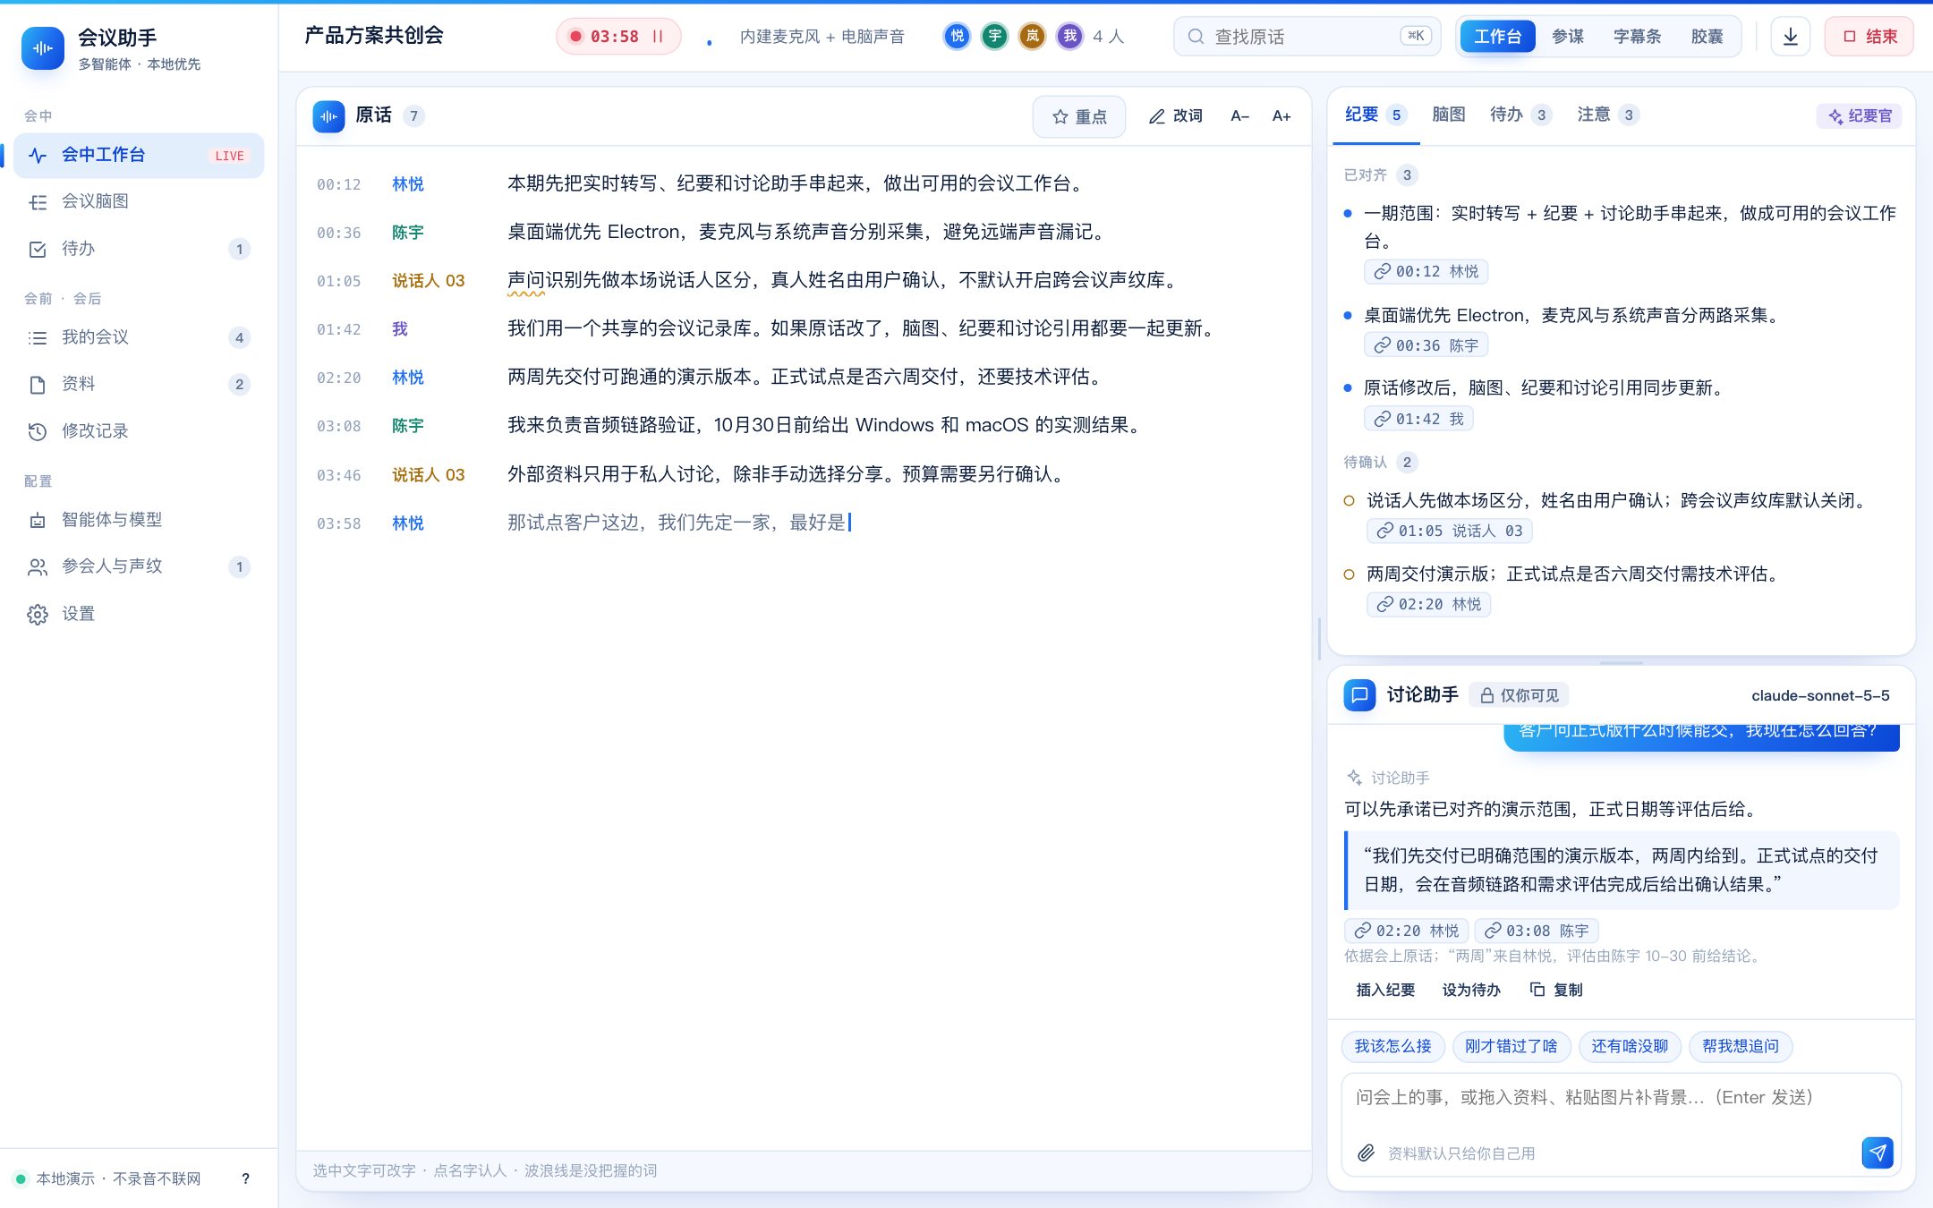Image resolution: width=1933 pixels, height=1208 pixels.
Task: Click participant avatar 宇
Action: [994, 37]
